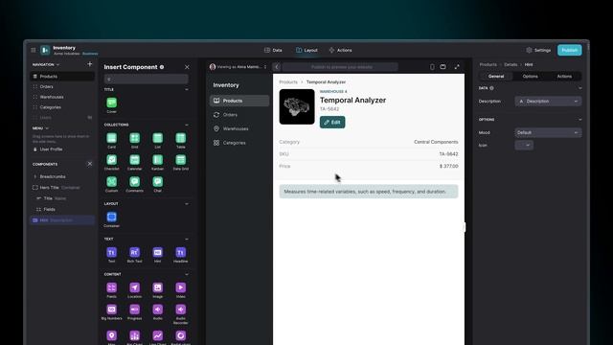Open the Description data dropdown
The width and height of the screenshot is (613, 345).
548,102
